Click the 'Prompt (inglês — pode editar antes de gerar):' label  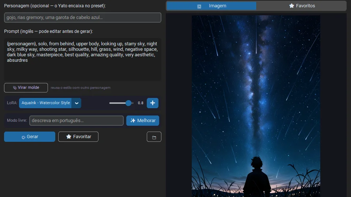click(x=48, y=31)
